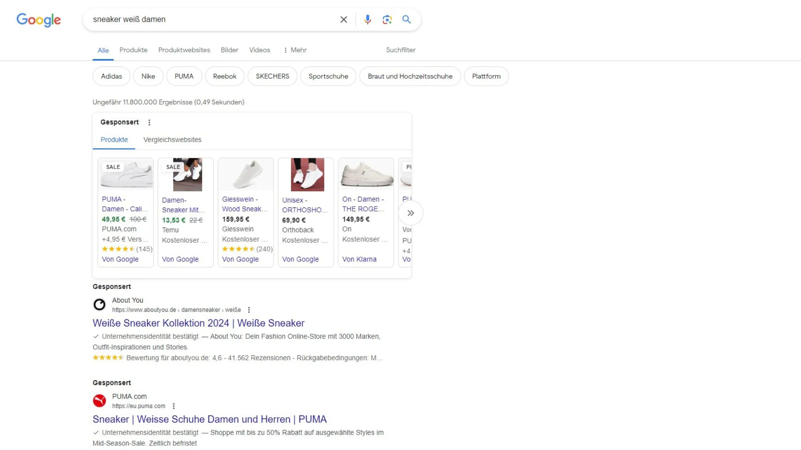Viewport: 801px width, 450px height.
Task: Open Google Lens image search icon
Action: click(387, 20)
